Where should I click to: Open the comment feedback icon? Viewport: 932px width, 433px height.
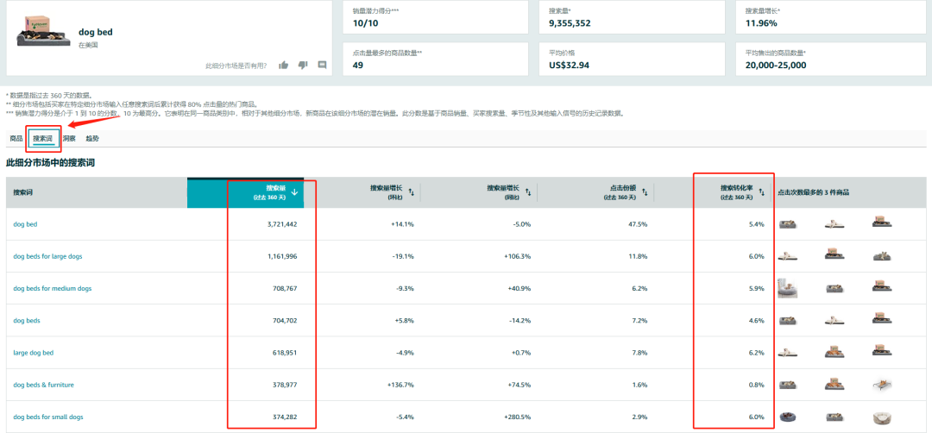pyautogui.click(x=322, y=65)
